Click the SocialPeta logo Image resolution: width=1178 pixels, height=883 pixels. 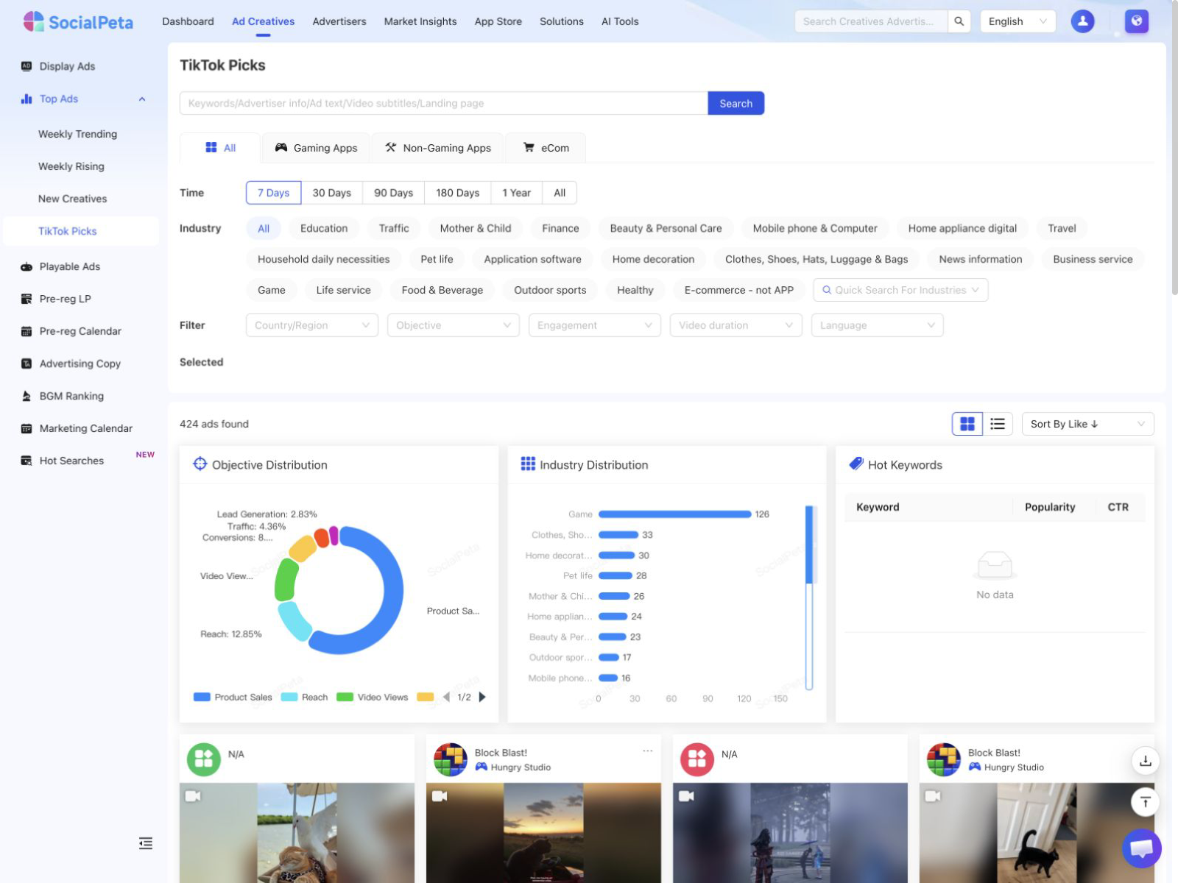(78, 21)
